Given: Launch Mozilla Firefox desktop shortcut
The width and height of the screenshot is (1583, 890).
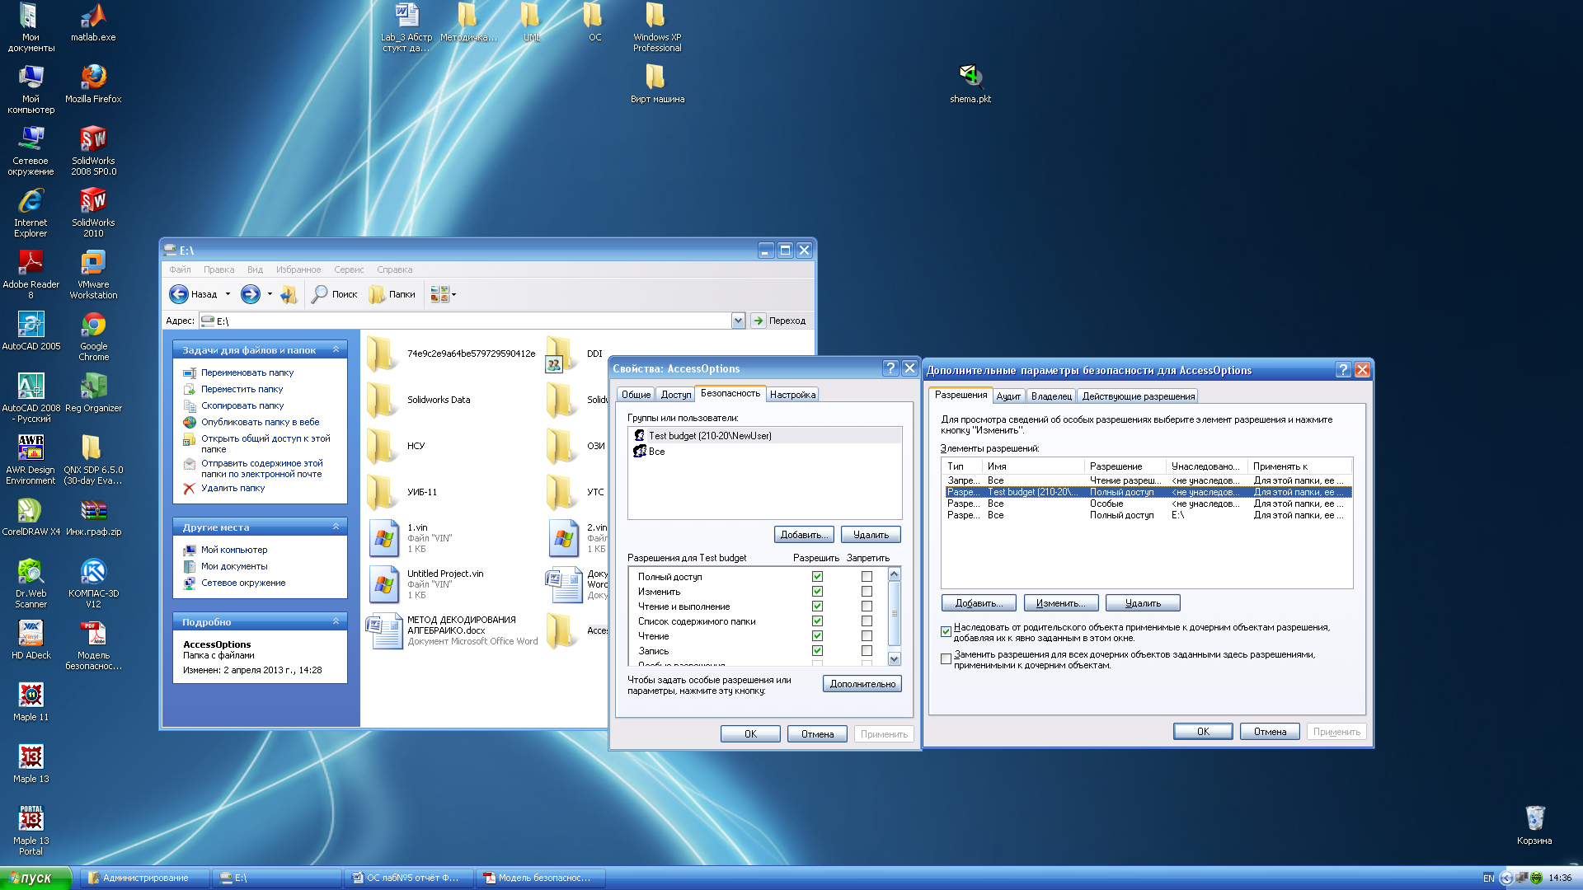Looking at the screenshot, I should tap(93, 84).
